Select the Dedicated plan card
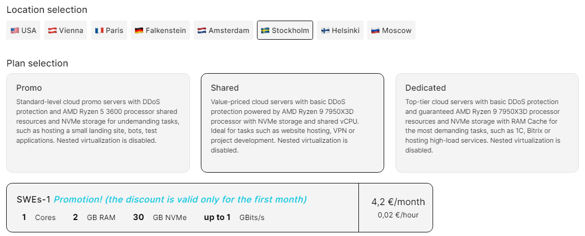The height and width of the screenshot is (236, 585). pos(487,123)
